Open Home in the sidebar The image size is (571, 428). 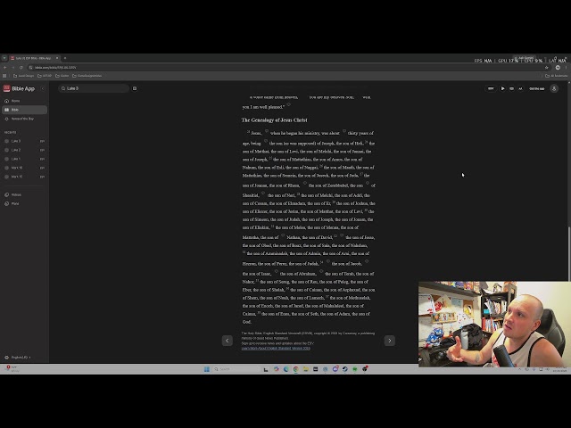(24, 101)
